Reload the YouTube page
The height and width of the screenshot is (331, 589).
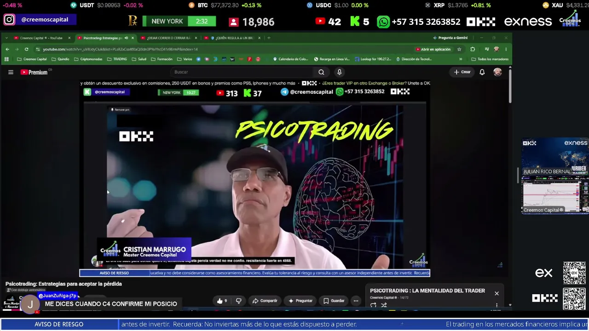pos(26,49)
